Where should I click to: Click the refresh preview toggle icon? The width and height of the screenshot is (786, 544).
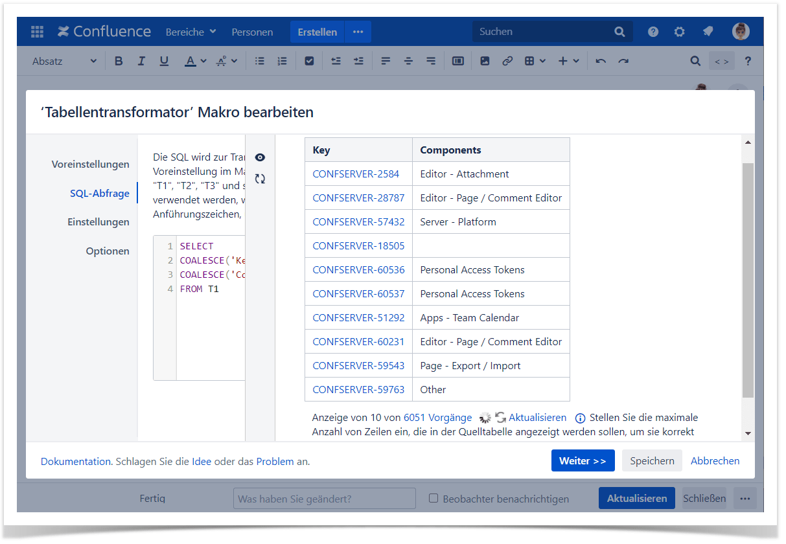[260, 179]
